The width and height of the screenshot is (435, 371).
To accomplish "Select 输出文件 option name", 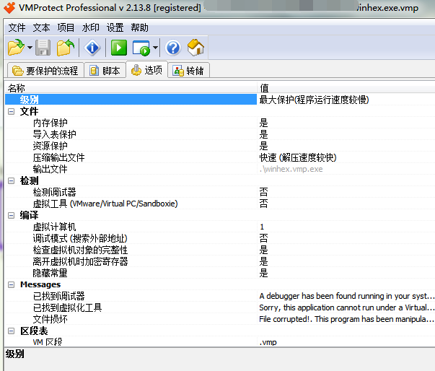I will 50,170.
